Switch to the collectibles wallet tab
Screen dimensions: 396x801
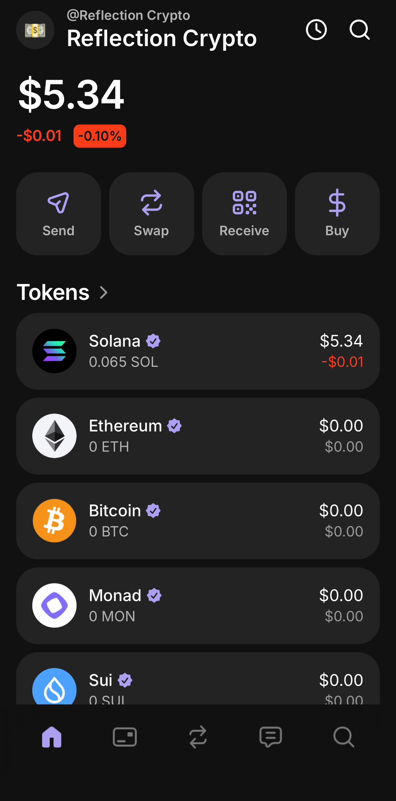coord(125,737)
